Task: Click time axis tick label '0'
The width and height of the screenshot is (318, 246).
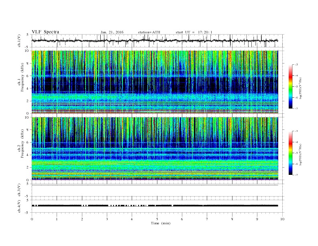Action: pyautogui.click(x=32, y=219)
